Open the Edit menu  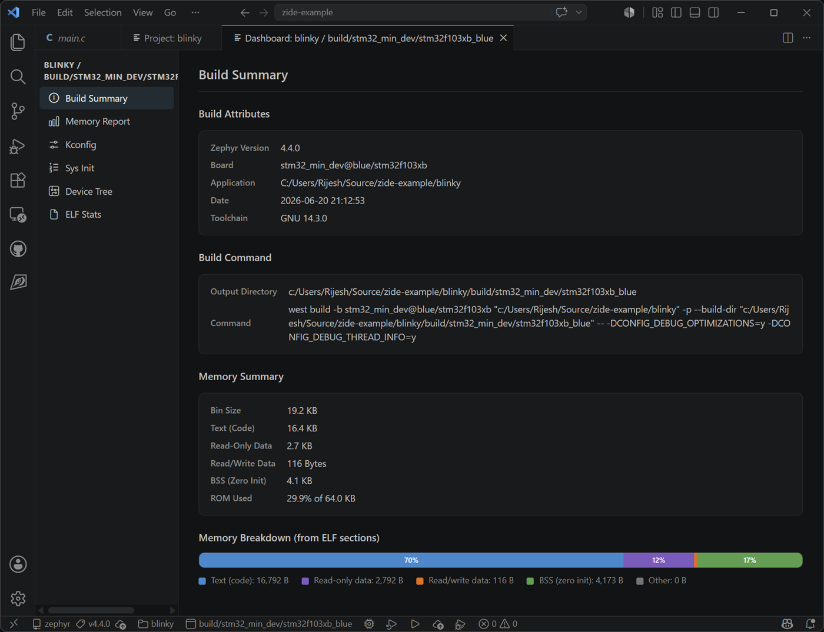(x=65, y=12)
